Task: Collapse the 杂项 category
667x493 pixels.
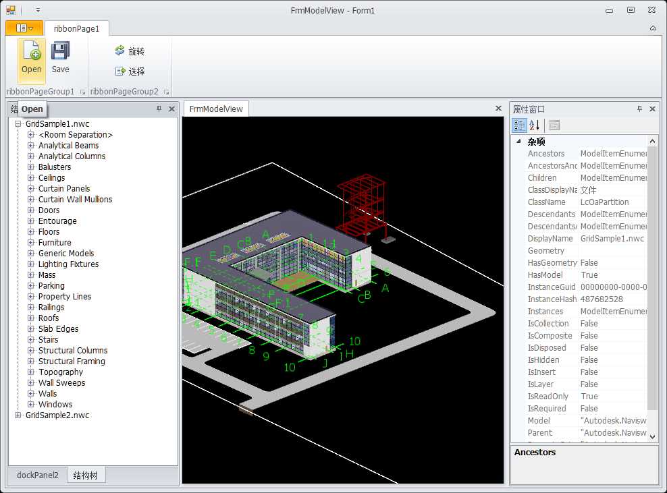Action: pos(518,141)
